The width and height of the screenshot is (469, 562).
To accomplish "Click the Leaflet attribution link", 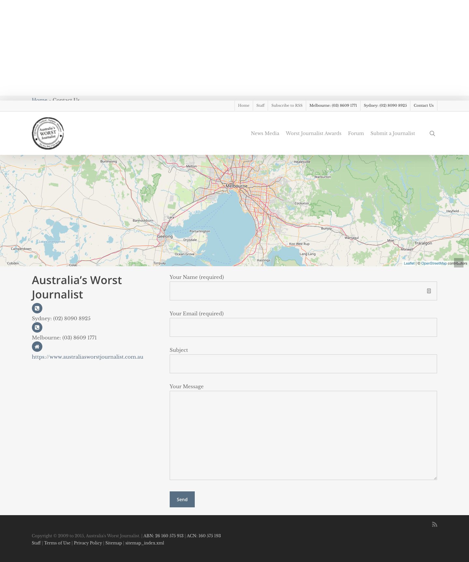I will click(409, 264).
